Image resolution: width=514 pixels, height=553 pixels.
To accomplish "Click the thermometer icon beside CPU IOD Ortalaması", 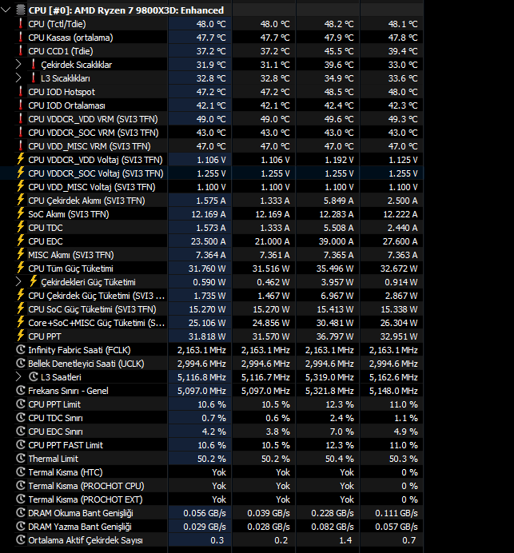I will [21, 105].
